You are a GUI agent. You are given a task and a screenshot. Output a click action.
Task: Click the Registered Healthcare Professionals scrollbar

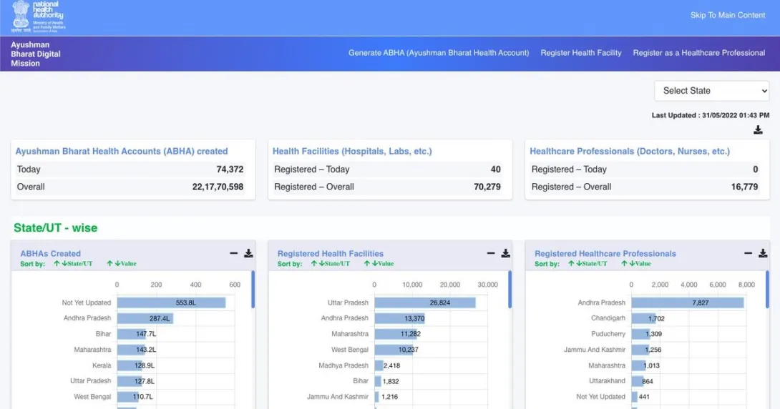point(767,290)
